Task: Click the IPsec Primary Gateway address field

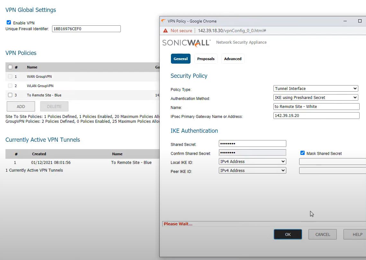Action: pos(316,115)
